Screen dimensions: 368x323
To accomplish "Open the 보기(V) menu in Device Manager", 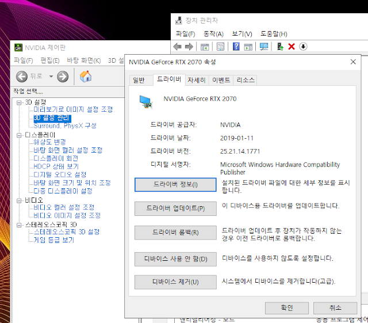I will [242, 34].
